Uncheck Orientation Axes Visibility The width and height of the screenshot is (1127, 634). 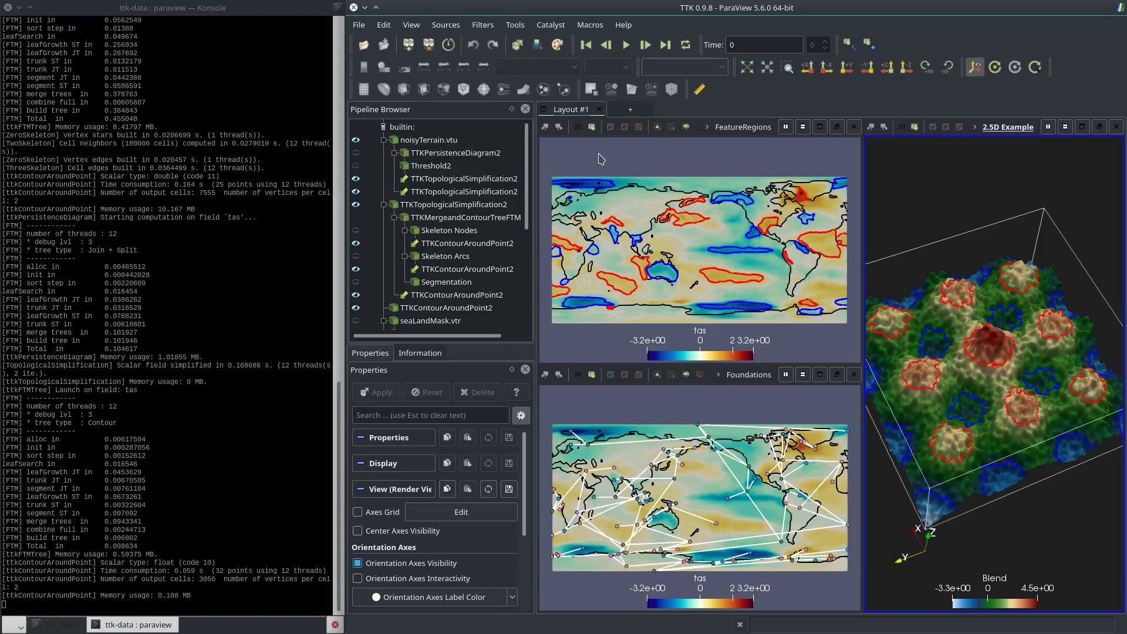tap(357, 564)
